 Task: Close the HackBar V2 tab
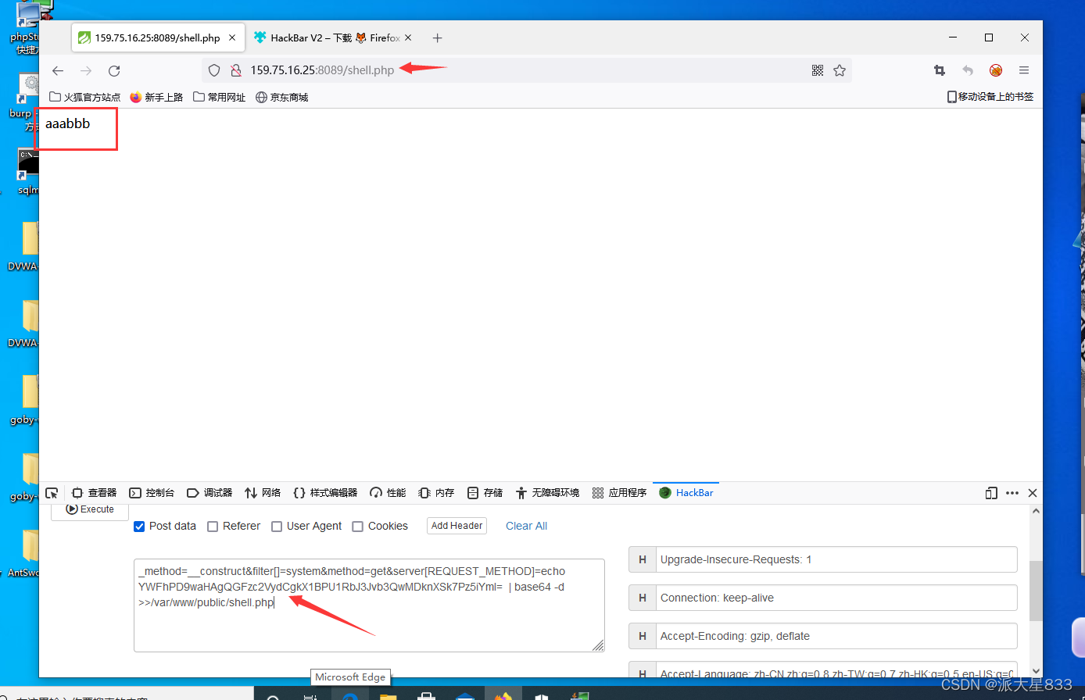(408, 37)
